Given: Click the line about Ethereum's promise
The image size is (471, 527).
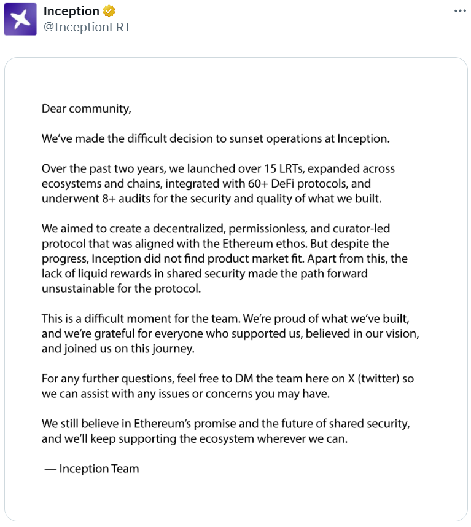Looking at the screenshot, I should (225, 424).
